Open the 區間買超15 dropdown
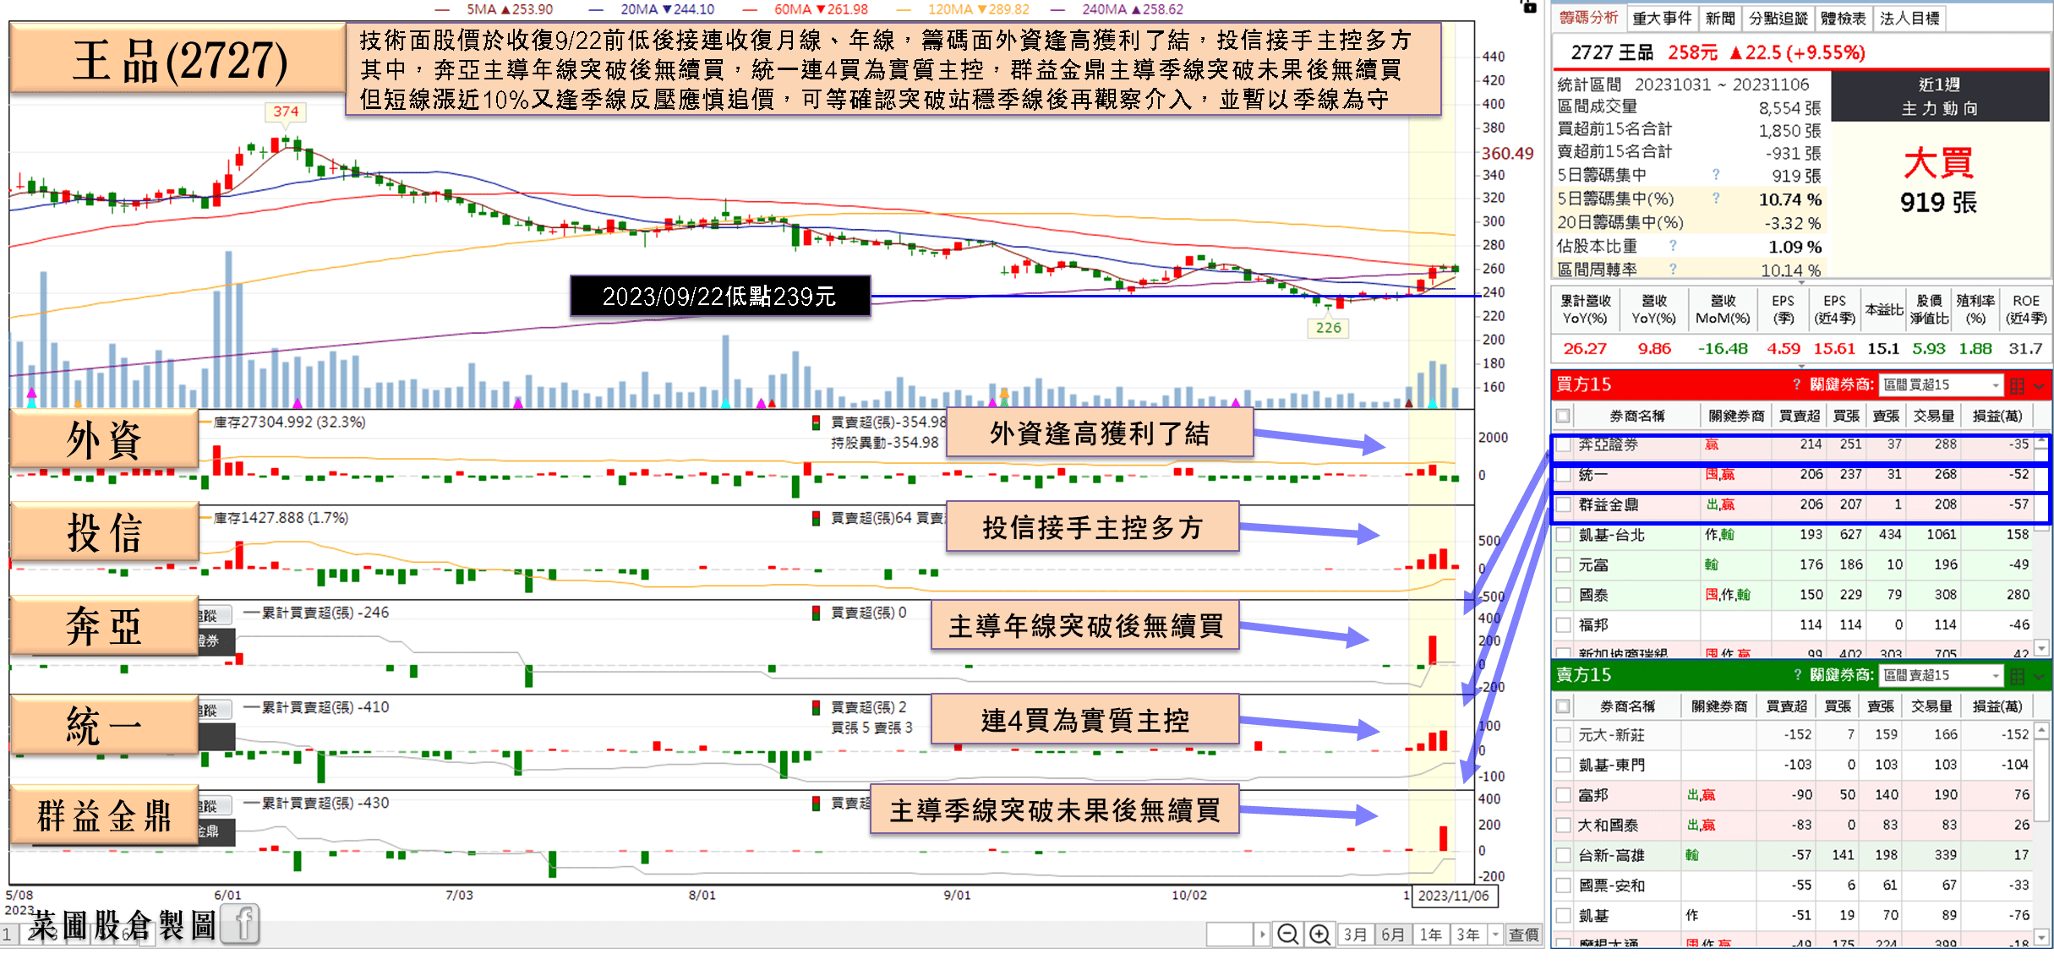The width and height of the screenshot is (2054, 970). (x=1942, y=385)
